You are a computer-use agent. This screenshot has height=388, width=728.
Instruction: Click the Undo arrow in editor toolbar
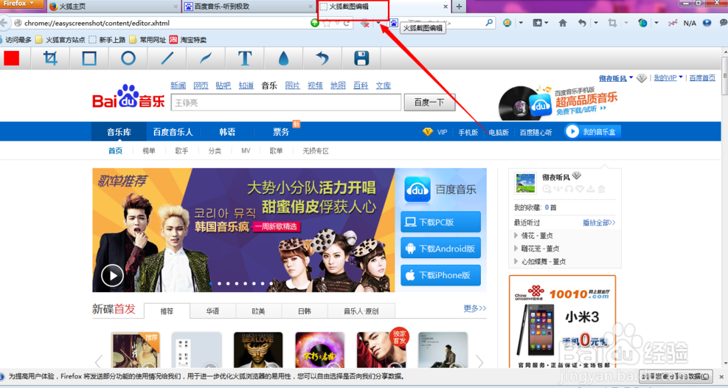(x=322, y=58)
